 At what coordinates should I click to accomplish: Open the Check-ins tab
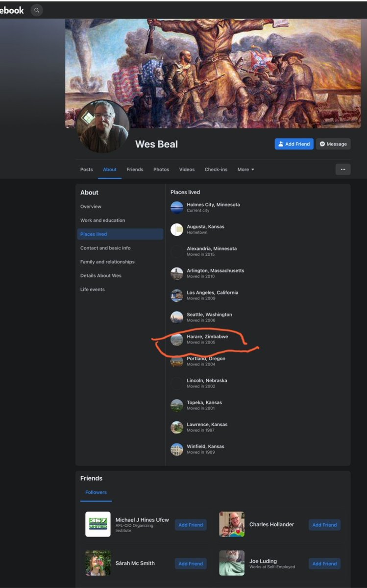[x=216, y=170]
